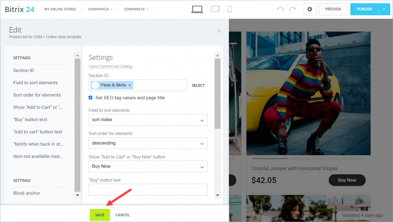Select second image slider indicator bar
This screenshot has width=393, height=222.
click(309, 159)
